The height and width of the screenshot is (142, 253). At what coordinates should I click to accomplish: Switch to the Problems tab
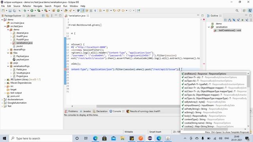tap(71, 111)
